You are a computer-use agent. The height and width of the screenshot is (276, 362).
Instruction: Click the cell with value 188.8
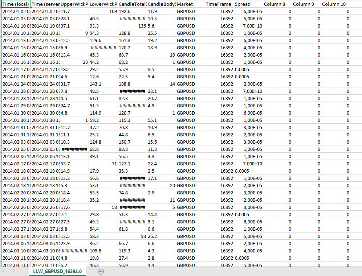[133, 84]
